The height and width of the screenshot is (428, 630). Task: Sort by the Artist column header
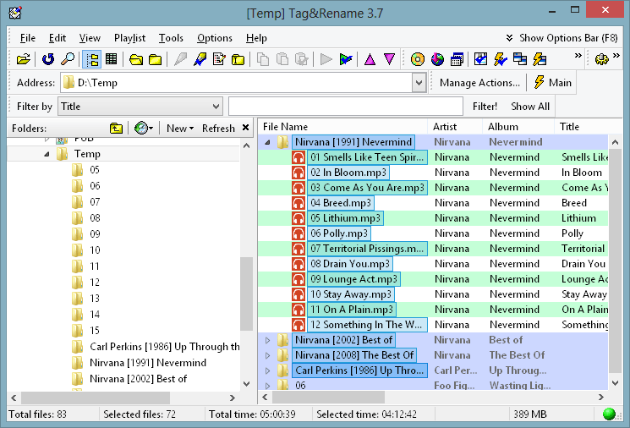point(454,127)
